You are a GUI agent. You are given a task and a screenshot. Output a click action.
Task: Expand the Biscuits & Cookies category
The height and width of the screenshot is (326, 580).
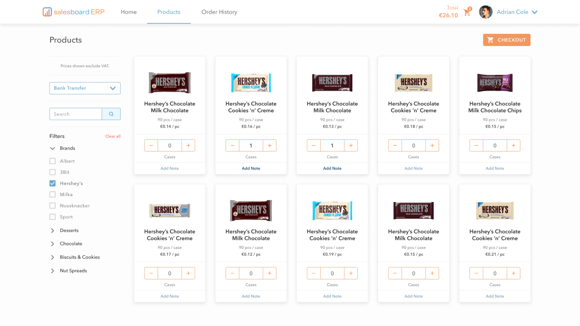click(52, 257)
